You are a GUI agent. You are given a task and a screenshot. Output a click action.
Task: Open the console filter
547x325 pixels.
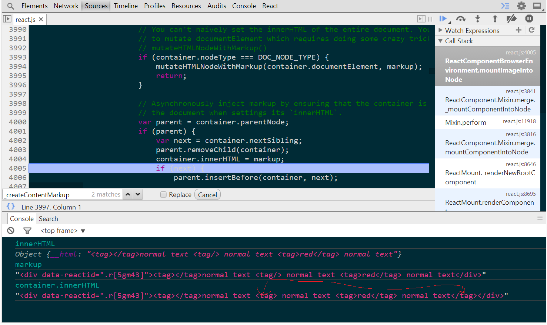point(27,231)
